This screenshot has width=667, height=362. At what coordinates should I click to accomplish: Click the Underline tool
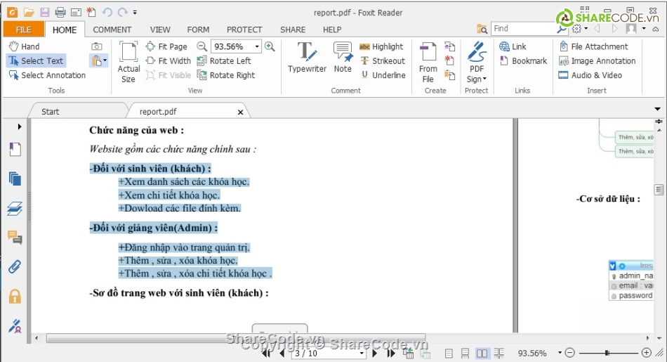click(383, 75)
